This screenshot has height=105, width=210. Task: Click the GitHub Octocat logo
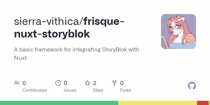pyautogui.click(x=192, y=86)
